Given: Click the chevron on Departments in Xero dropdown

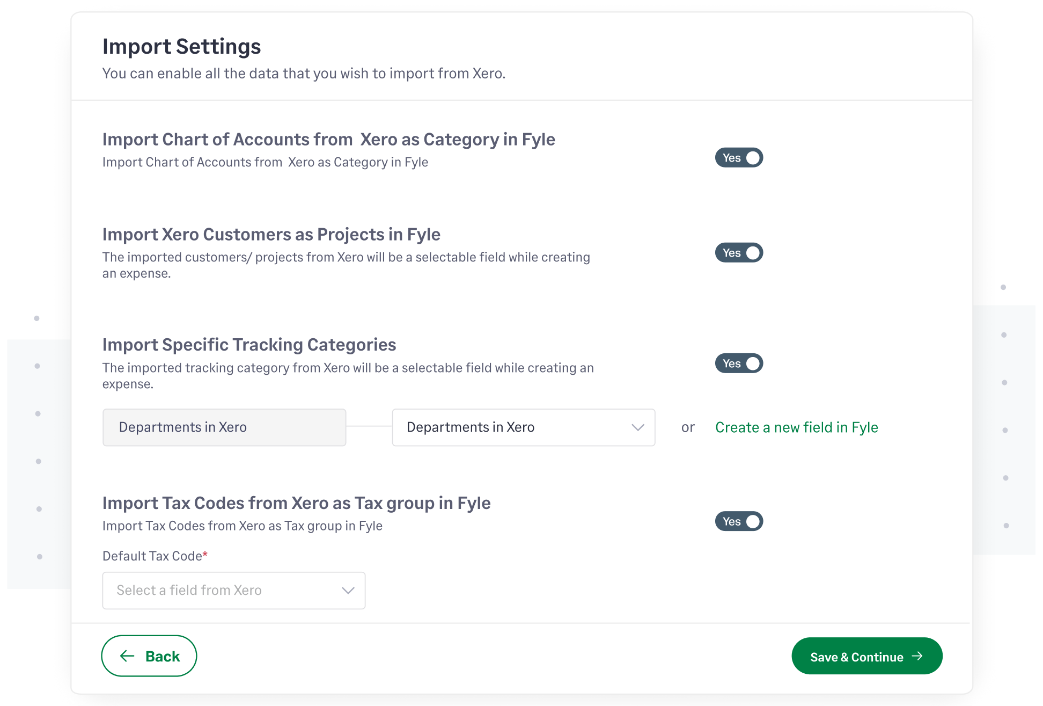Looking at the screenshot, I should tap(637, 427).
